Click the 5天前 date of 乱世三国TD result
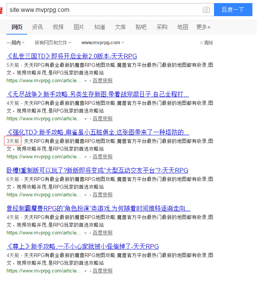 pyautogui.click(x=13, y=65)
